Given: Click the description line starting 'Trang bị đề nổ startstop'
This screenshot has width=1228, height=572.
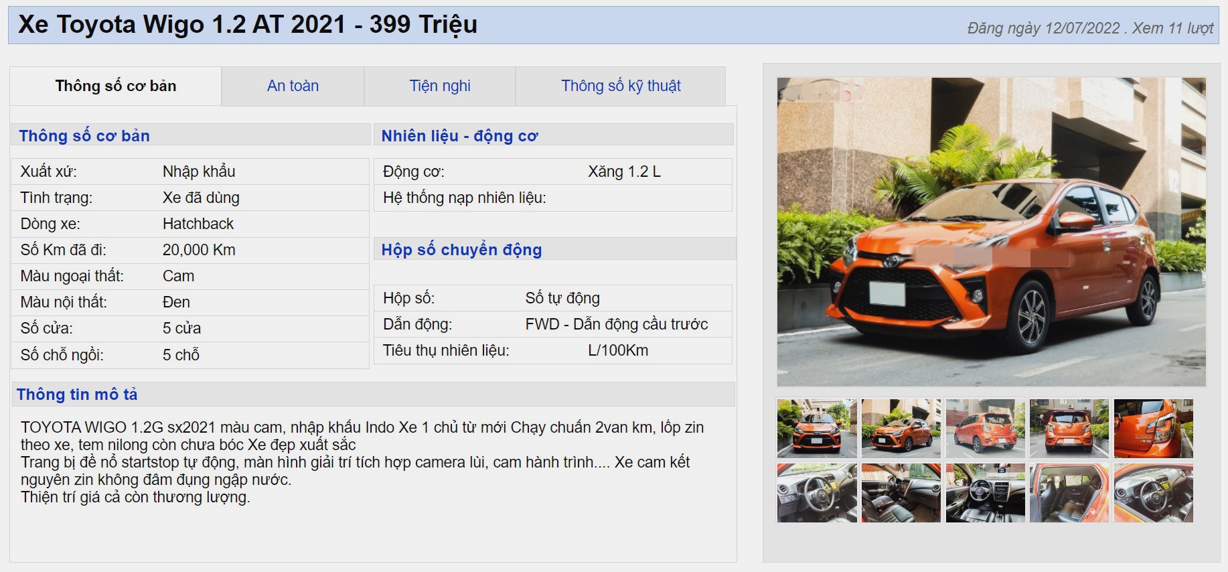Looking at the screenshot, I should pyautogui.click(x=355, y=462).
